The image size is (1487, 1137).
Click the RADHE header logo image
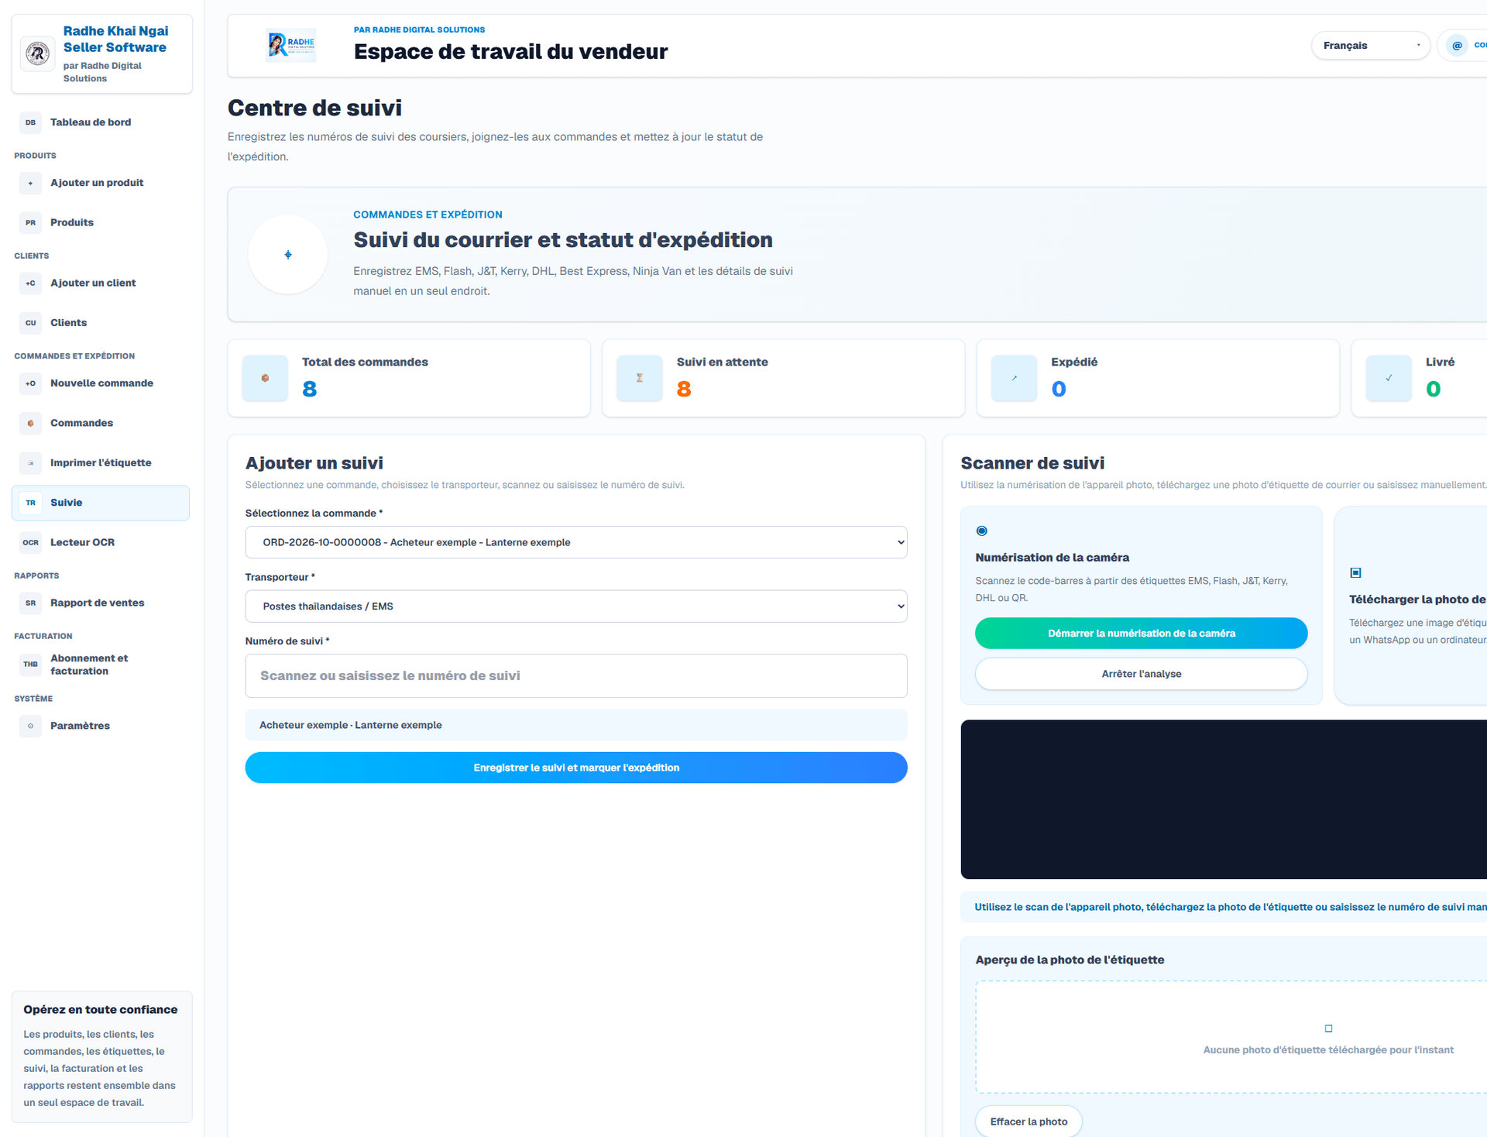[x=291, y=46]
